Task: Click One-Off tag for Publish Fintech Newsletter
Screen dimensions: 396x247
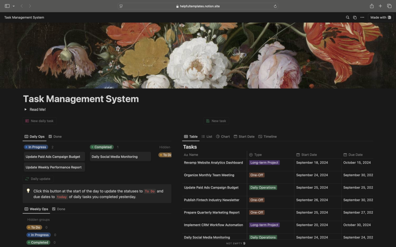Action: point(257,200)
